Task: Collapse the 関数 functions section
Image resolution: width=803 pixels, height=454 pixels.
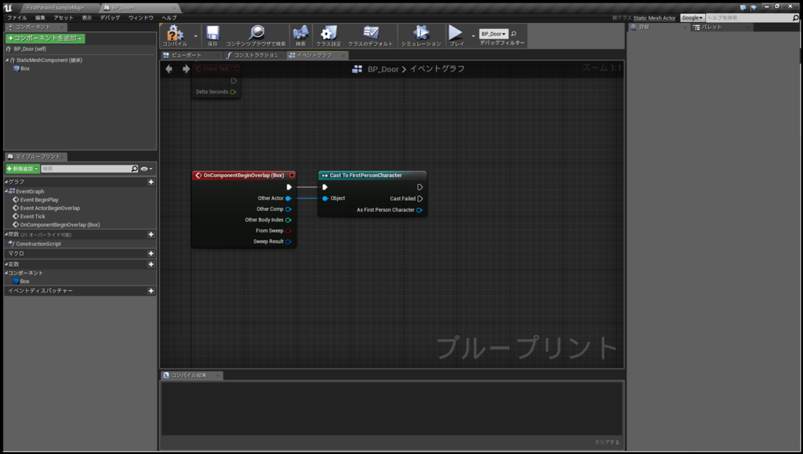Action: pos(6,234)
